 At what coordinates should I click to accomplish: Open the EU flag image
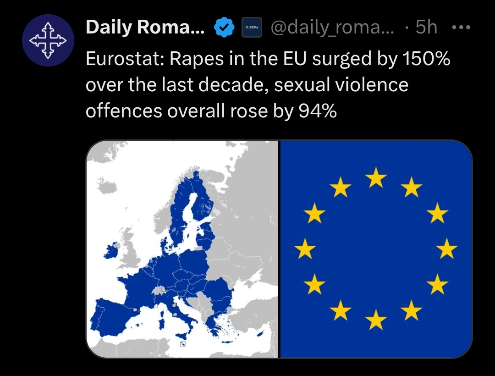(376, 249)
